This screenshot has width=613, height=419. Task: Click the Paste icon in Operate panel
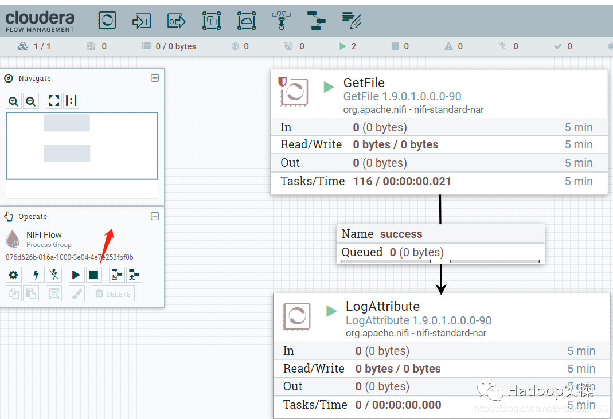pos(31,293)
